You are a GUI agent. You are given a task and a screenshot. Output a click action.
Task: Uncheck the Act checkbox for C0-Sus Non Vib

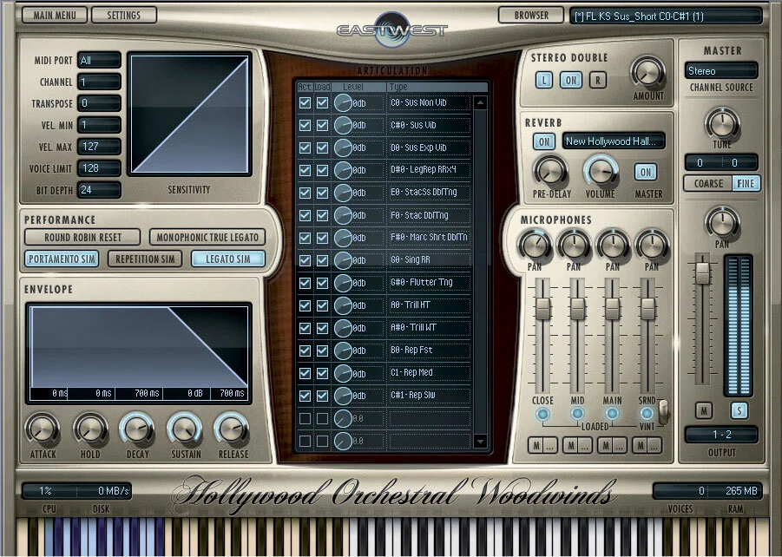click(306, 102)
